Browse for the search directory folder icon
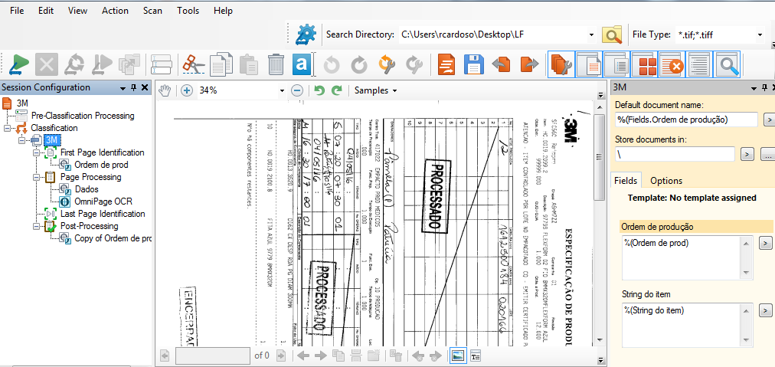The image size is (775, 367). pyautogui.click(x=612, y=34)
